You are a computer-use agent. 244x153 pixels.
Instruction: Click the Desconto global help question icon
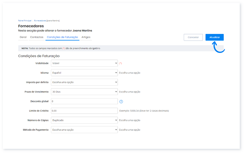[121, 101]
